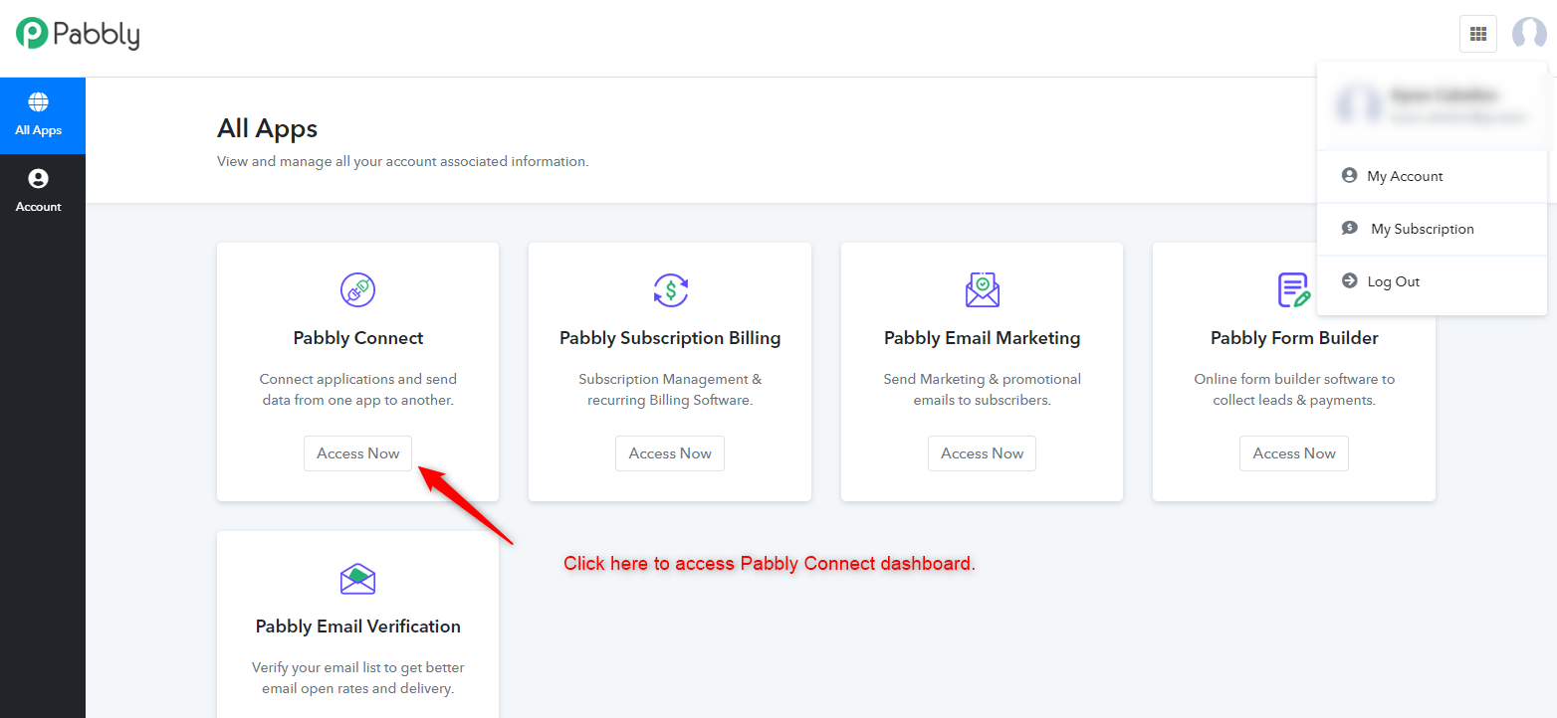Select the Pabbly Connect plug icon

(x=357, y=289)
